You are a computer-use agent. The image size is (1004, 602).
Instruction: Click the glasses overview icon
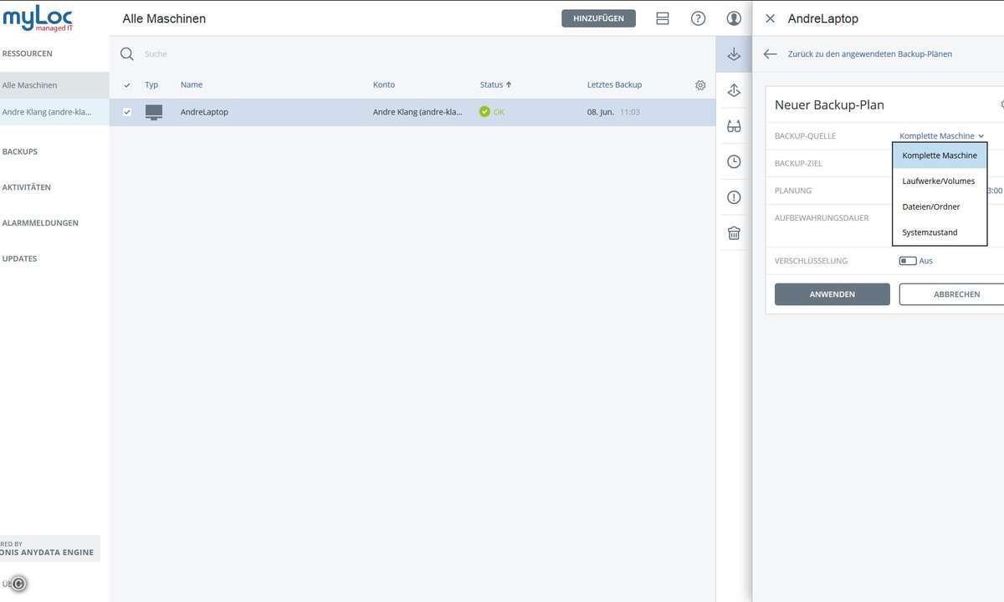tap(734, 126)
